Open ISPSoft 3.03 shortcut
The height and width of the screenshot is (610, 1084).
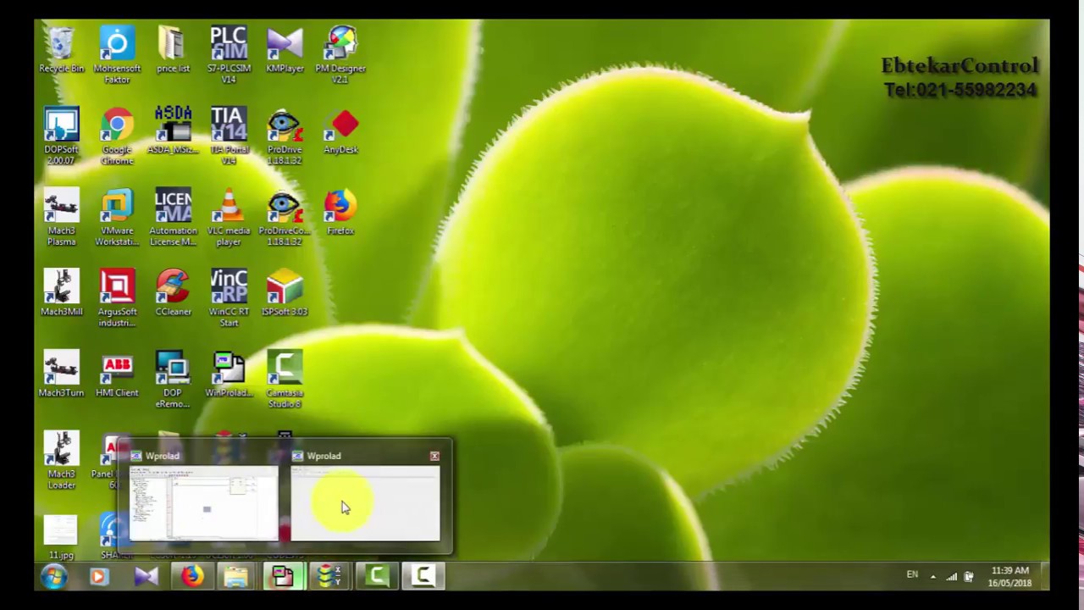click(285, 293)
